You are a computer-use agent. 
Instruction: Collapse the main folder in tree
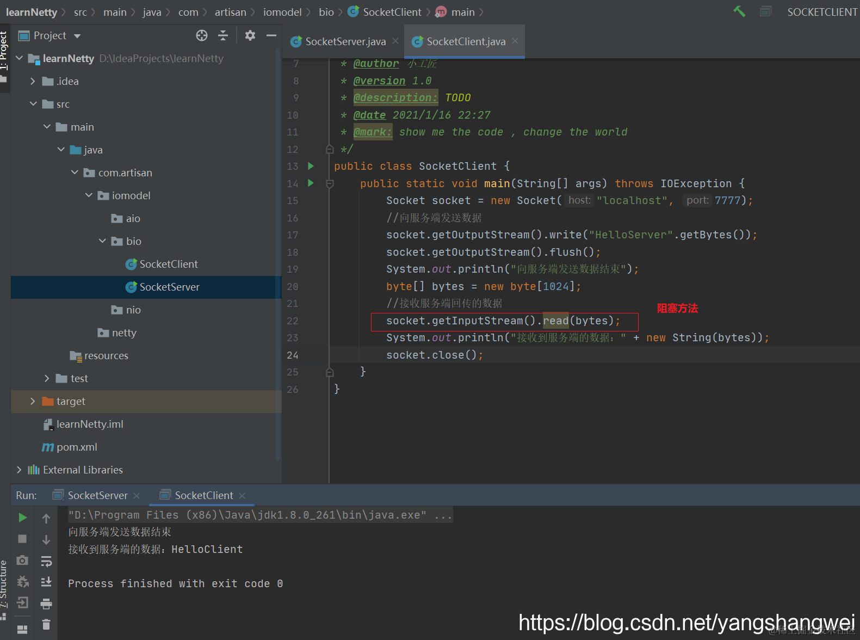(x=47, y=126)
